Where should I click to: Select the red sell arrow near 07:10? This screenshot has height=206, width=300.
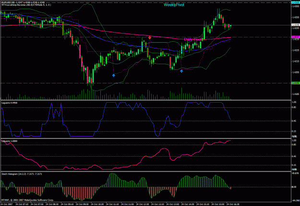(x=20, y=18)
